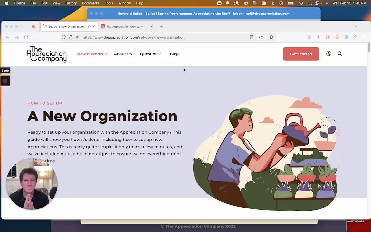
Task: Click the Firefox back arrow
Action: 8,37
